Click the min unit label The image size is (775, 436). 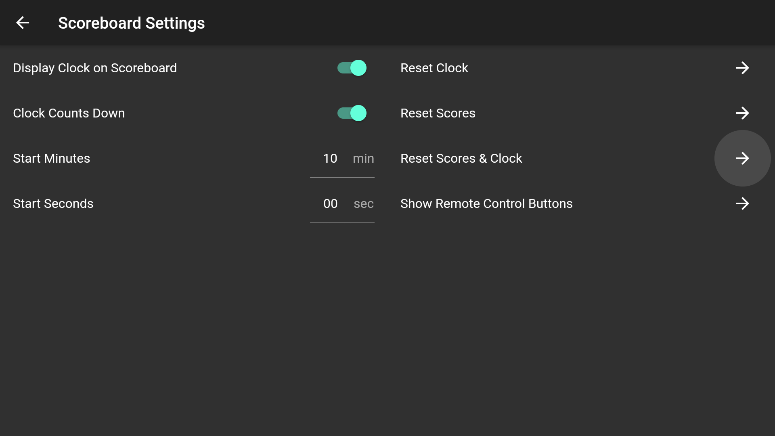[x=363, y=158]
